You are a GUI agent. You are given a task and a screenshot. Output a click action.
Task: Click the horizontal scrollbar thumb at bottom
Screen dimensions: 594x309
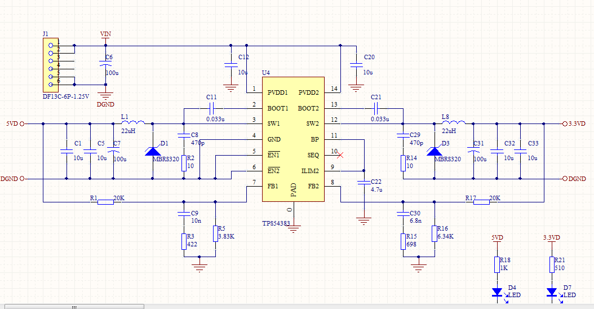click(74, 307)
